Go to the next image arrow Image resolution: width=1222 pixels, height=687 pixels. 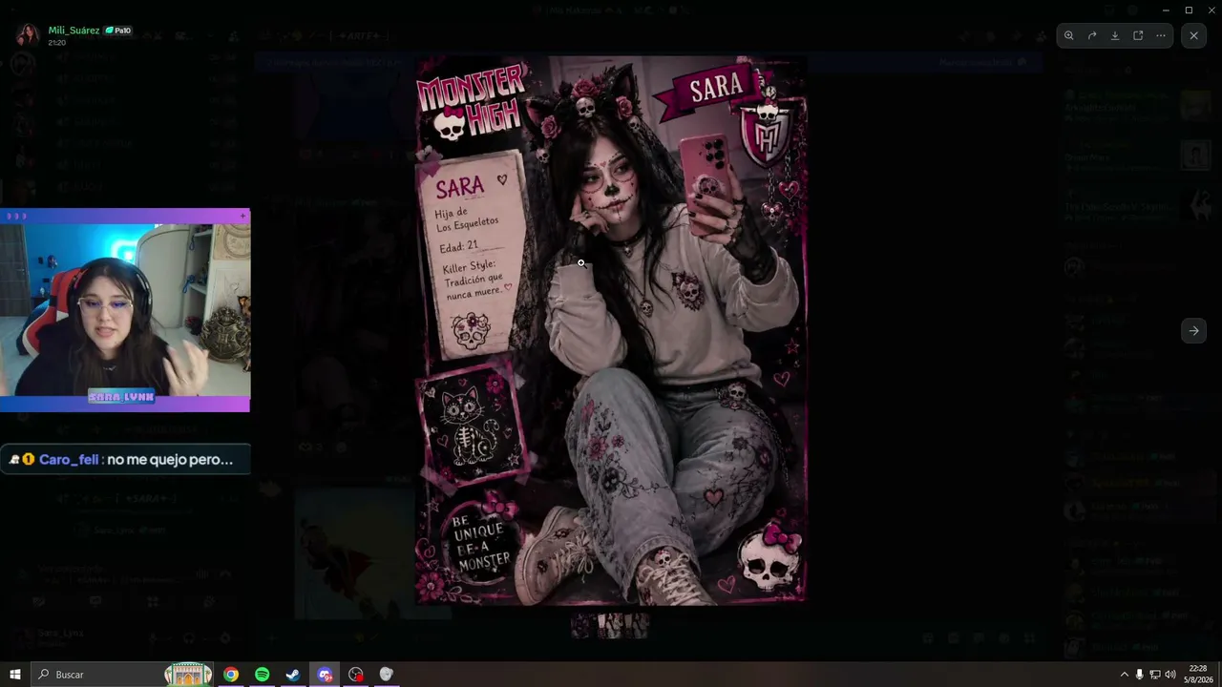(1193, 331)
